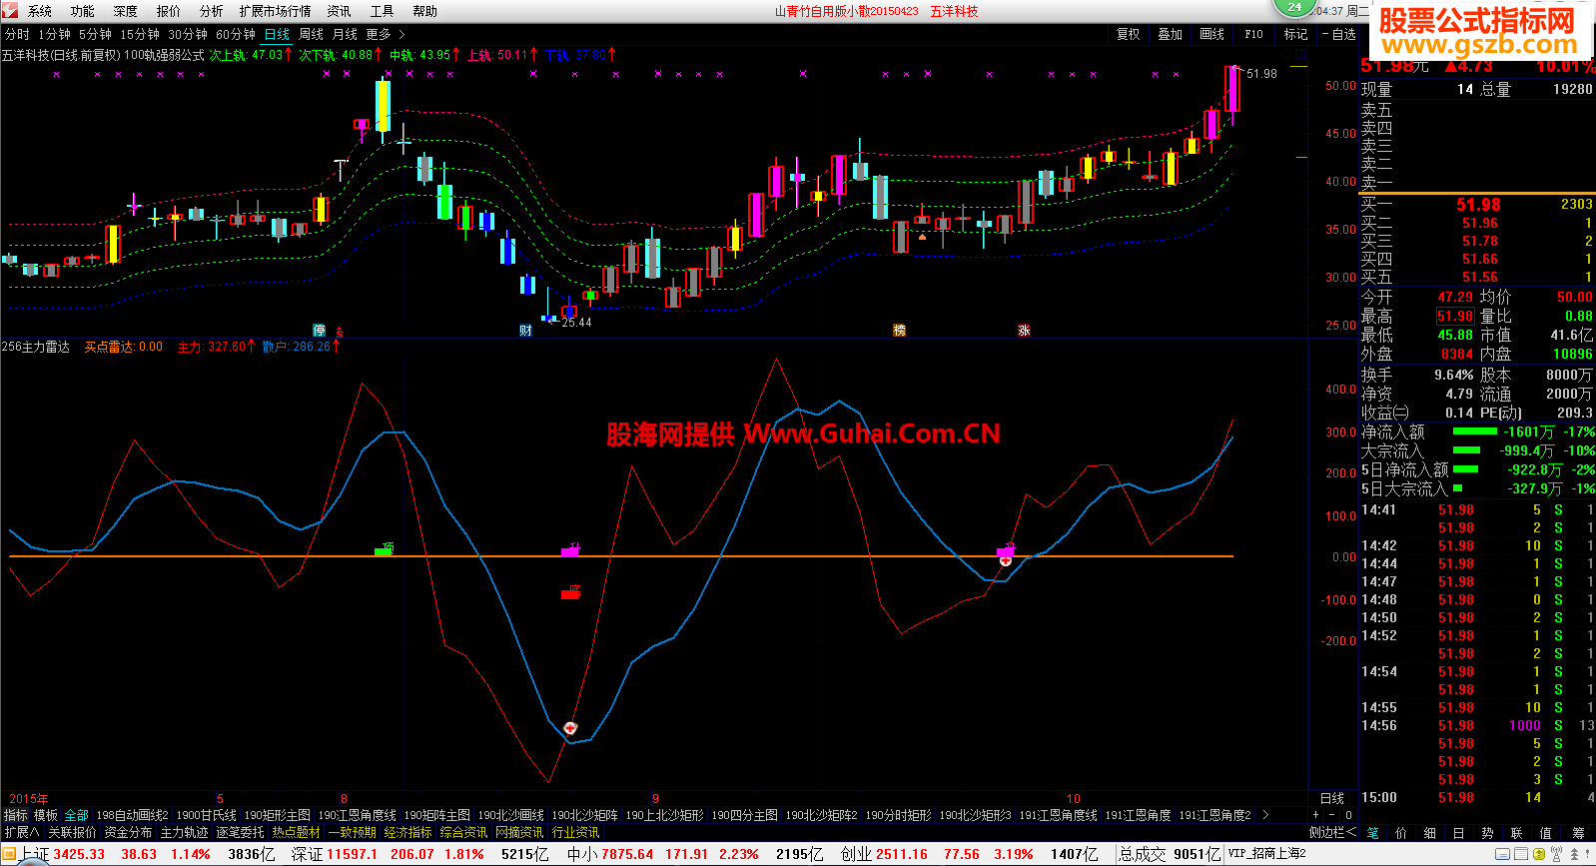Click the signal tower icon in status bar
Image resolution: width=1596 pixels, height=866 pixels.
tap(1556, 854)
